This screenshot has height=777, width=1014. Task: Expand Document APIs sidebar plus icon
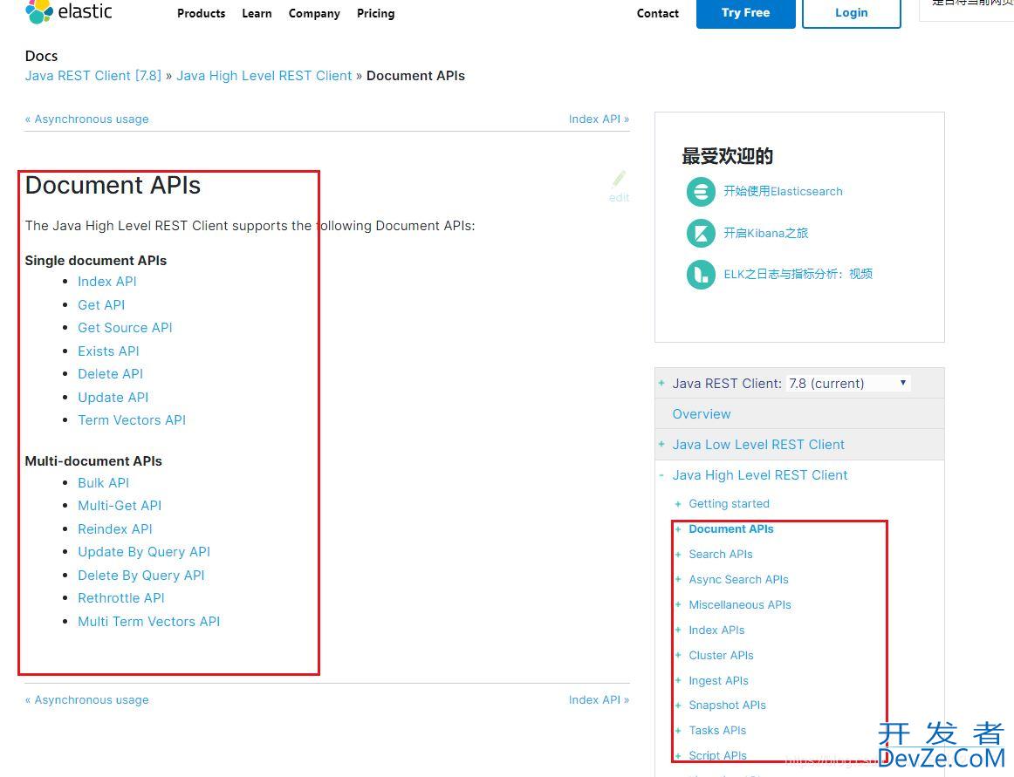click(678, 528)
